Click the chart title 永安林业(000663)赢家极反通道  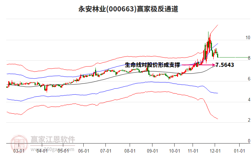(128, 9)
